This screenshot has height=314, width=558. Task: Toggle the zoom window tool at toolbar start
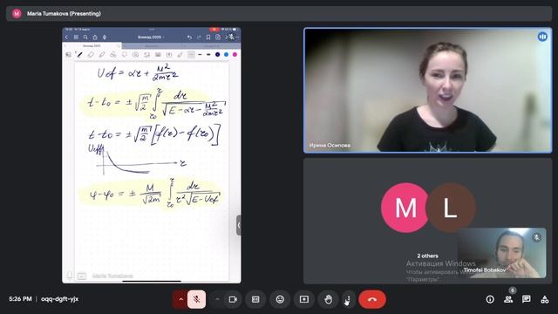click(68, 54)
